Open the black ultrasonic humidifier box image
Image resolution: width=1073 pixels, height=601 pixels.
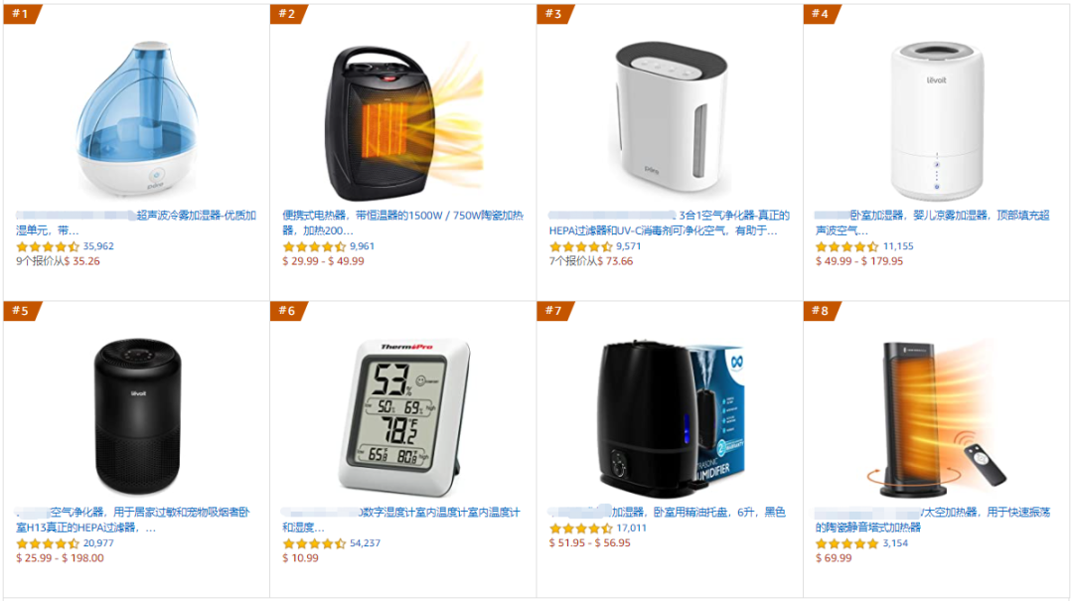point(671,417)
